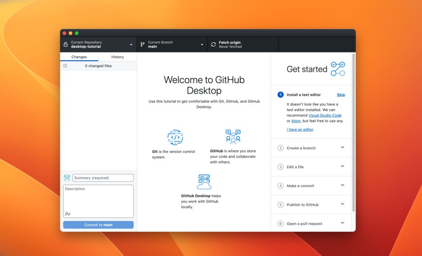Viewport: 422px width, 256px height.
Task: Click the Summary (required) input field
Action: (103, 178)
